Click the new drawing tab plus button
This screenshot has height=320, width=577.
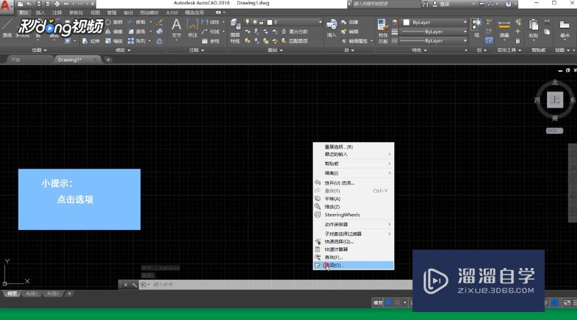coord(109,59)
